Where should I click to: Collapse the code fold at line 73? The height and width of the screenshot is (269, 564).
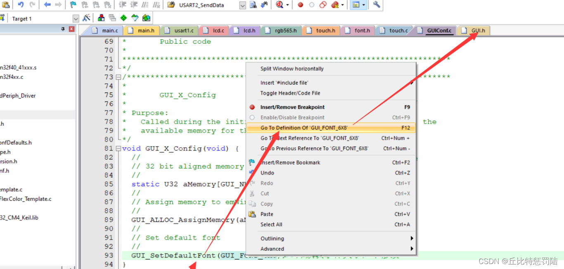[x=118, y=77]
